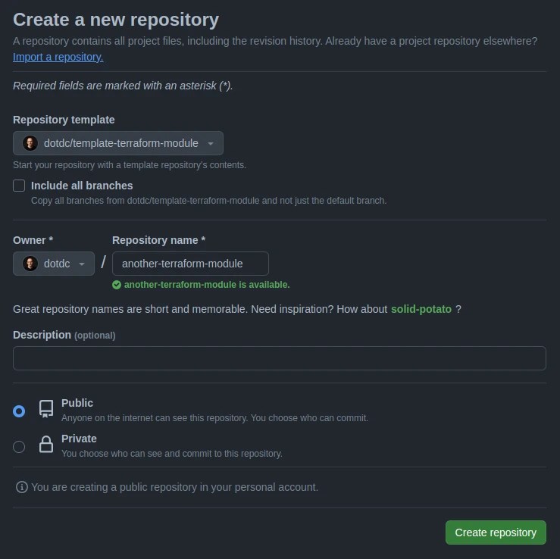Click the Include all branches label
The height and width of the screenshot is (559, 560).
point(82,186)
